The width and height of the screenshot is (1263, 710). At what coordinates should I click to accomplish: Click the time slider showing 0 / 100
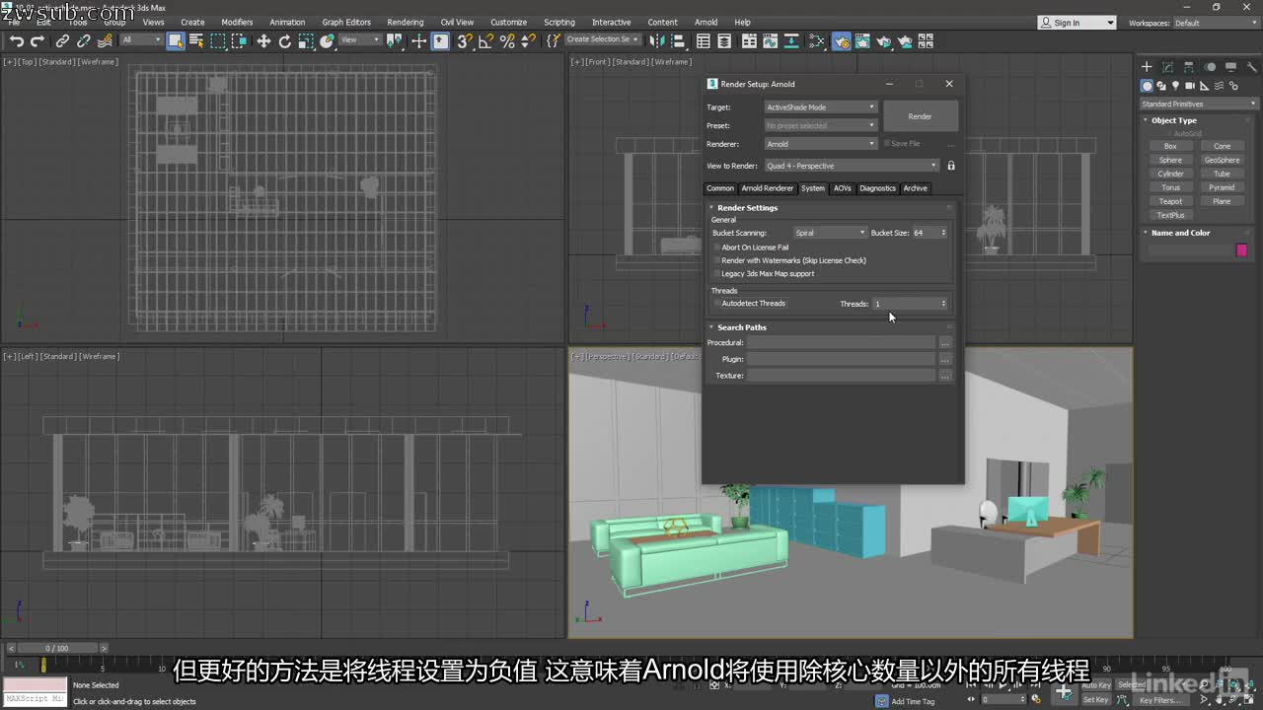click(x=57, y=648)
